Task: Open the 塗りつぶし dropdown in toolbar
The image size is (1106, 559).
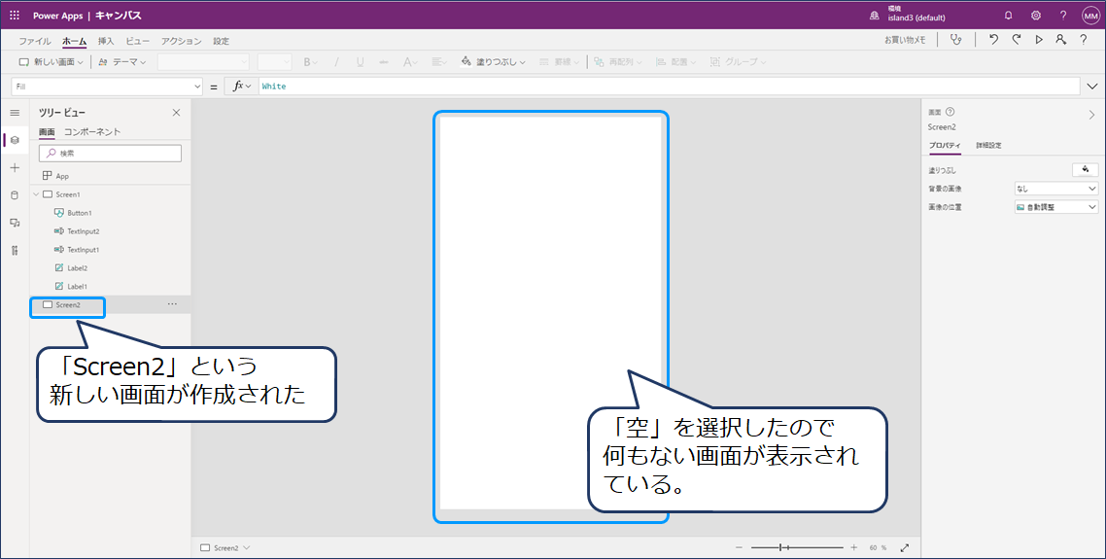Action: 493,62
